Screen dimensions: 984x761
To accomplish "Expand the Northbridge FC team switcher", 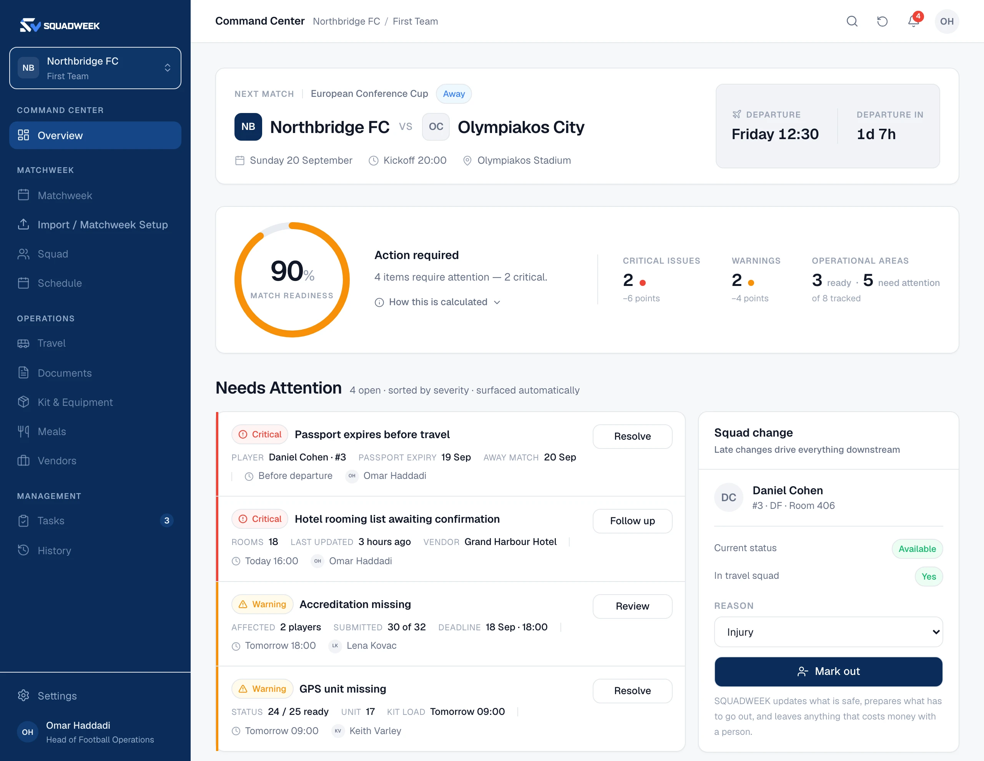I will [x=95, y=68].
